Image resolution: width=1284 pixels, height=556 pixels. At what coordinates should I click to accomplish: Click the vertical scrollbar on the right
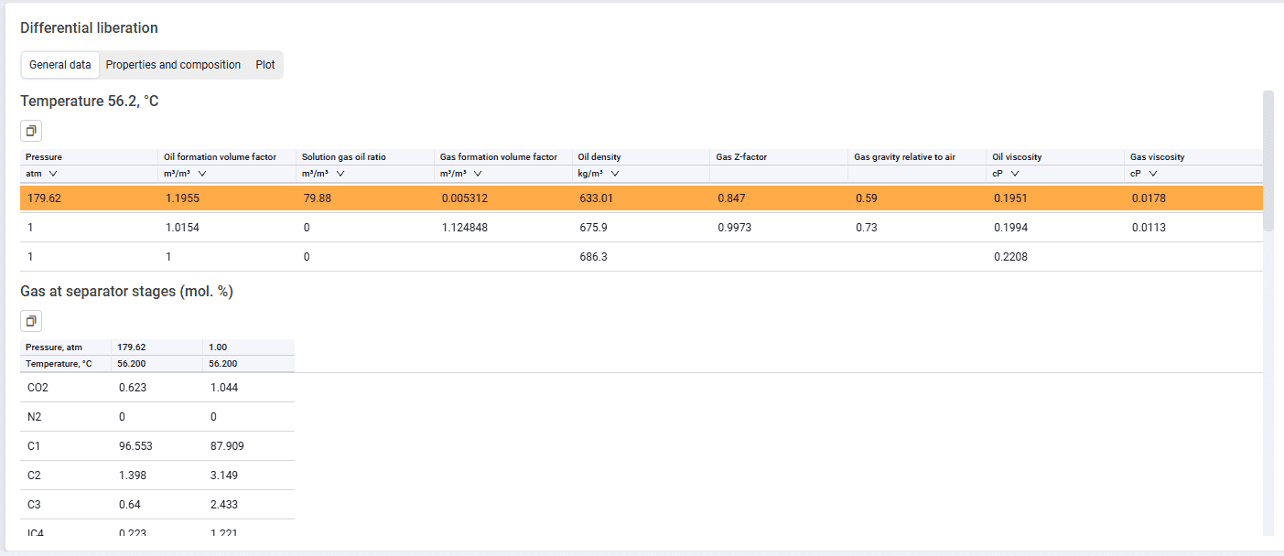(x=1268, y=160)
